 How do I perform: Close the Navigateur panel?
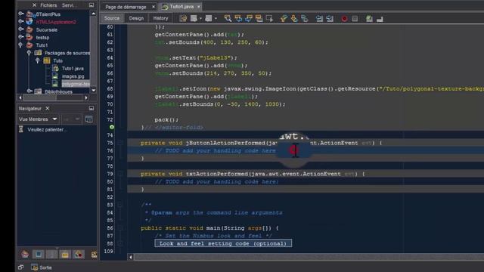pyautogui.click(x=48, y=108)
